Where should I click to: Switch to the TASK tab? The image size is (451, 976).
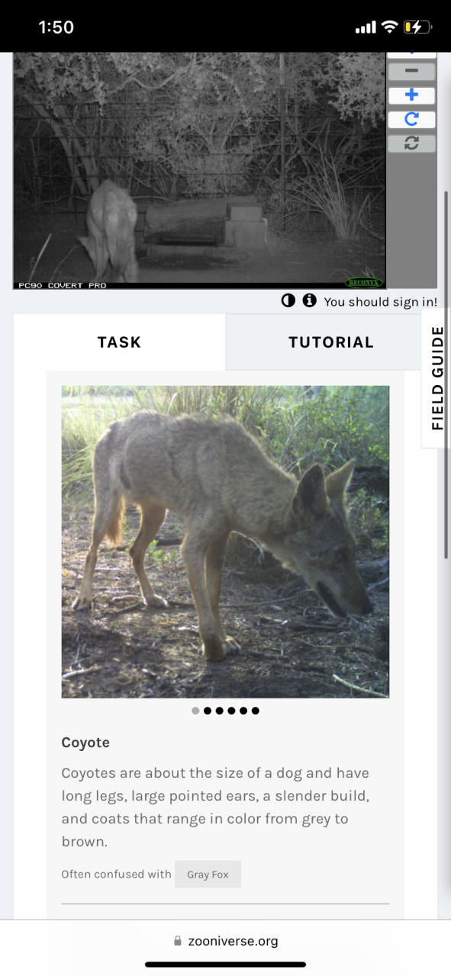(x=119, y=342)
